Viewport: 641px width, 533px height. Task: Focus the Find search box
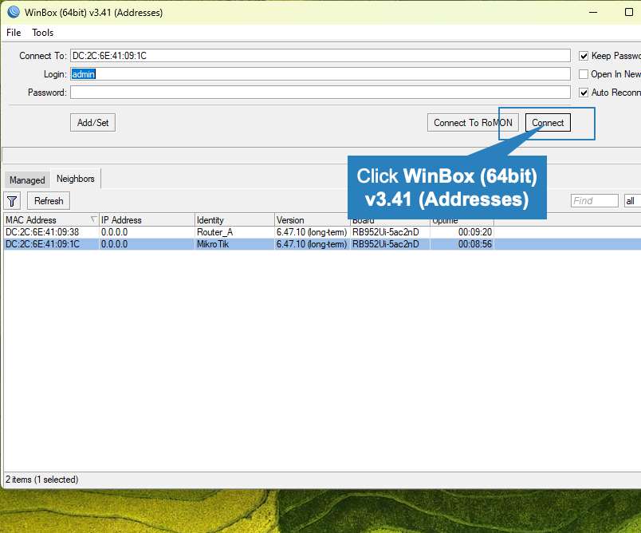[594, 201]
